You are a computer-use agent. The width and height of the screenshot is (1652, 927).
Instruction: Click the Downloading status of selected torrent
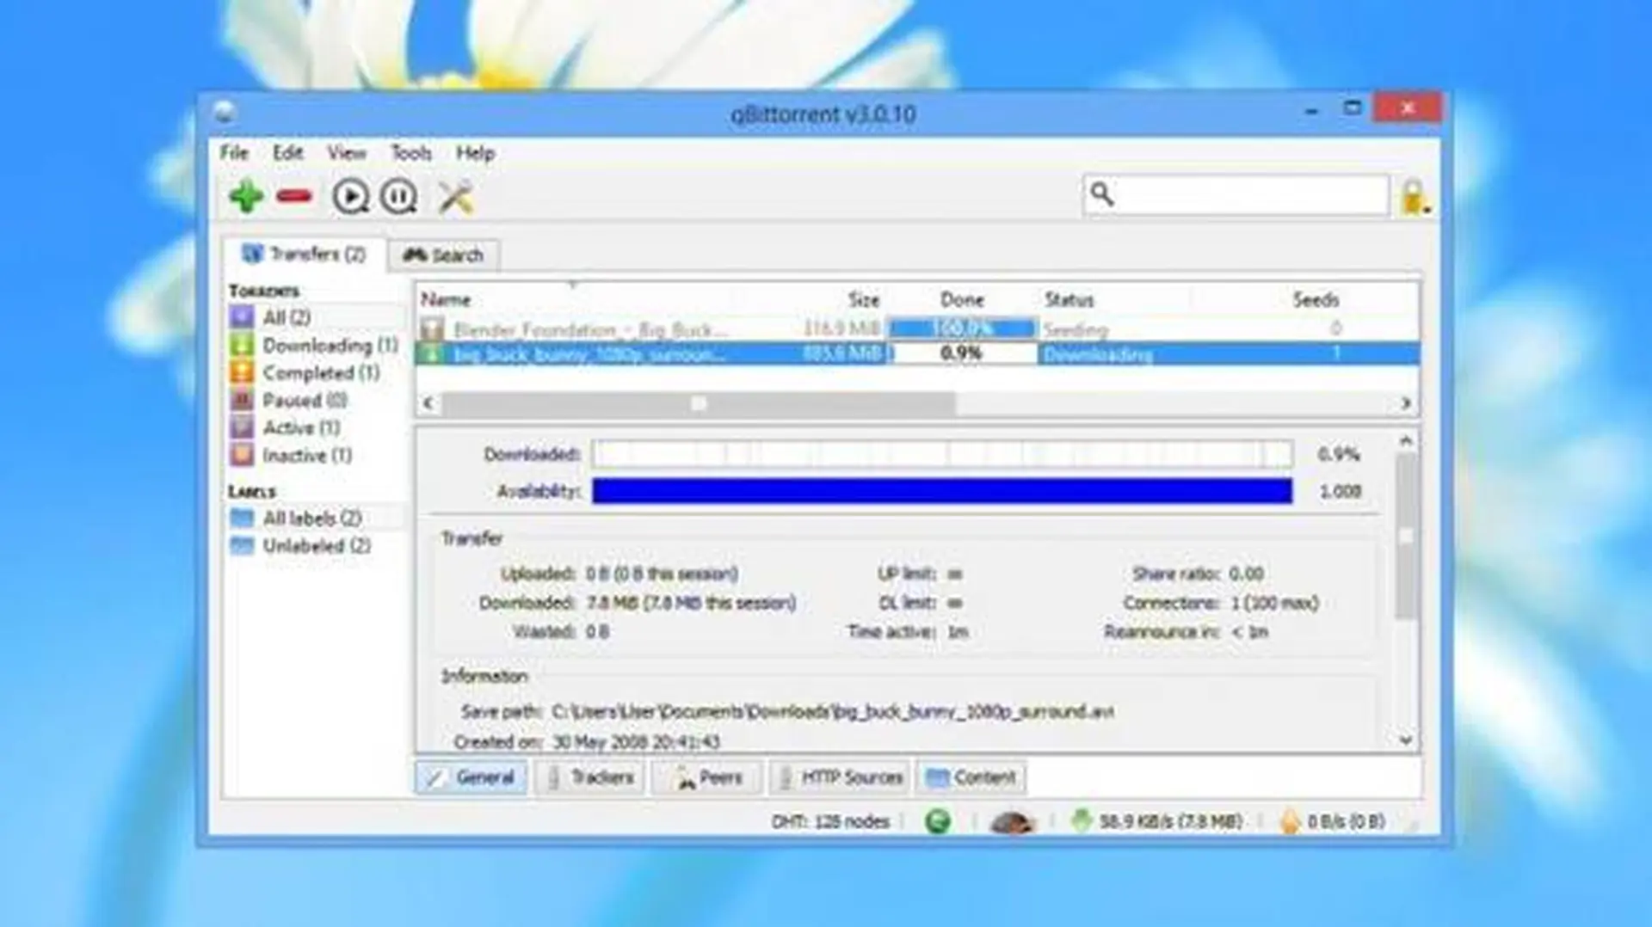[x=1097, y=353]
